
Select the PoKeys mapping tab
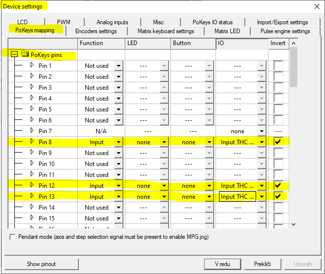pos(35,30)
